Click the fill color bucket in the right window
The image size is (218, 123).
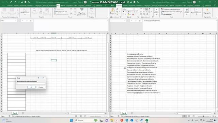129,14
